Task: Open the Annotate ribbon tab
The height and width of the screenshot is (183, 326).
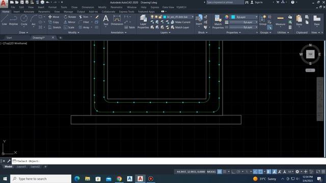Action: [x=29, y=12]
